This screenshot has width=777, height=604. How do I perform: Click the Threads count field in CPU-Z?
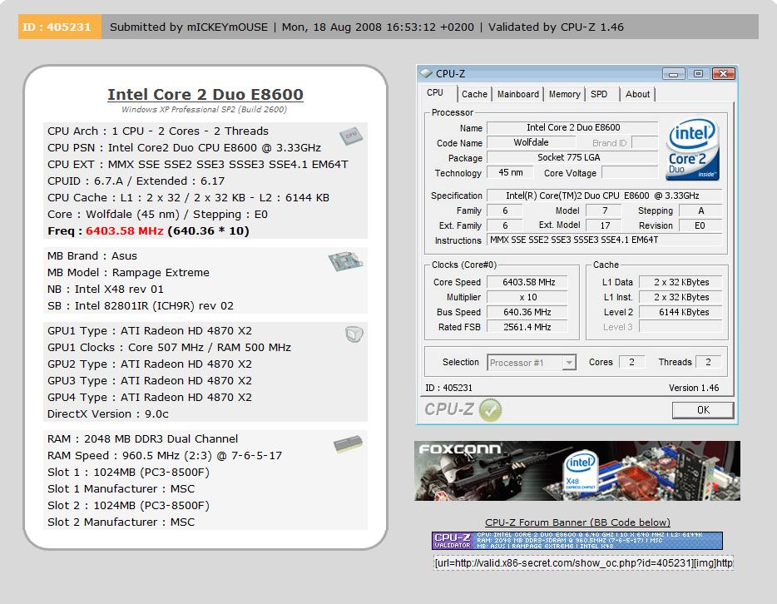(708, 362)
